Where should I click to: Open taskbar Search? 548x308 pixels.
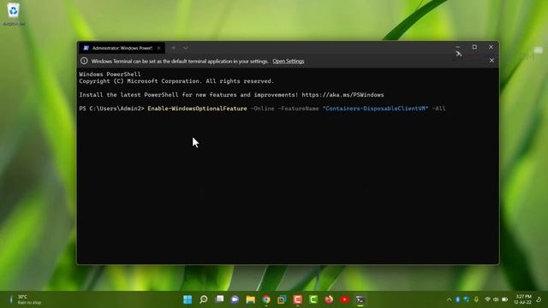pos(204,299)
